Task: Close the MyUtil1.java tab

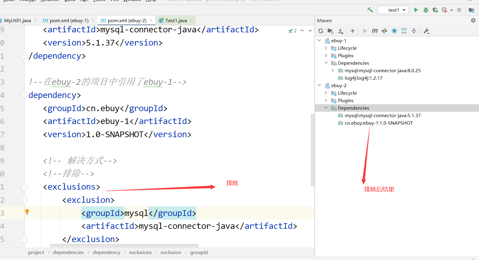Action: click(x=35, y=20)
